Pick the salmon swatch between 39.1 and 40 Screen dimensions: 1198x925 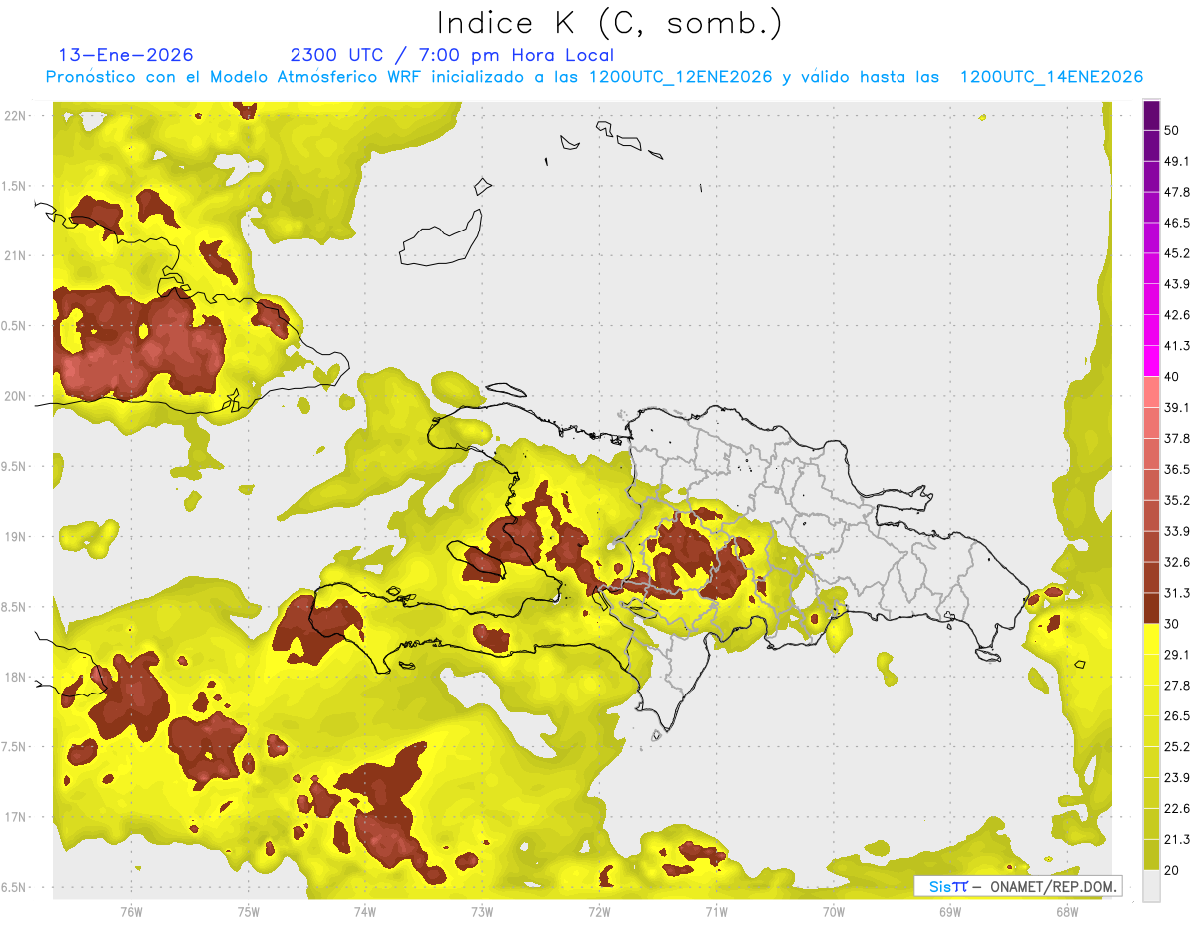tap(1151, 392)
